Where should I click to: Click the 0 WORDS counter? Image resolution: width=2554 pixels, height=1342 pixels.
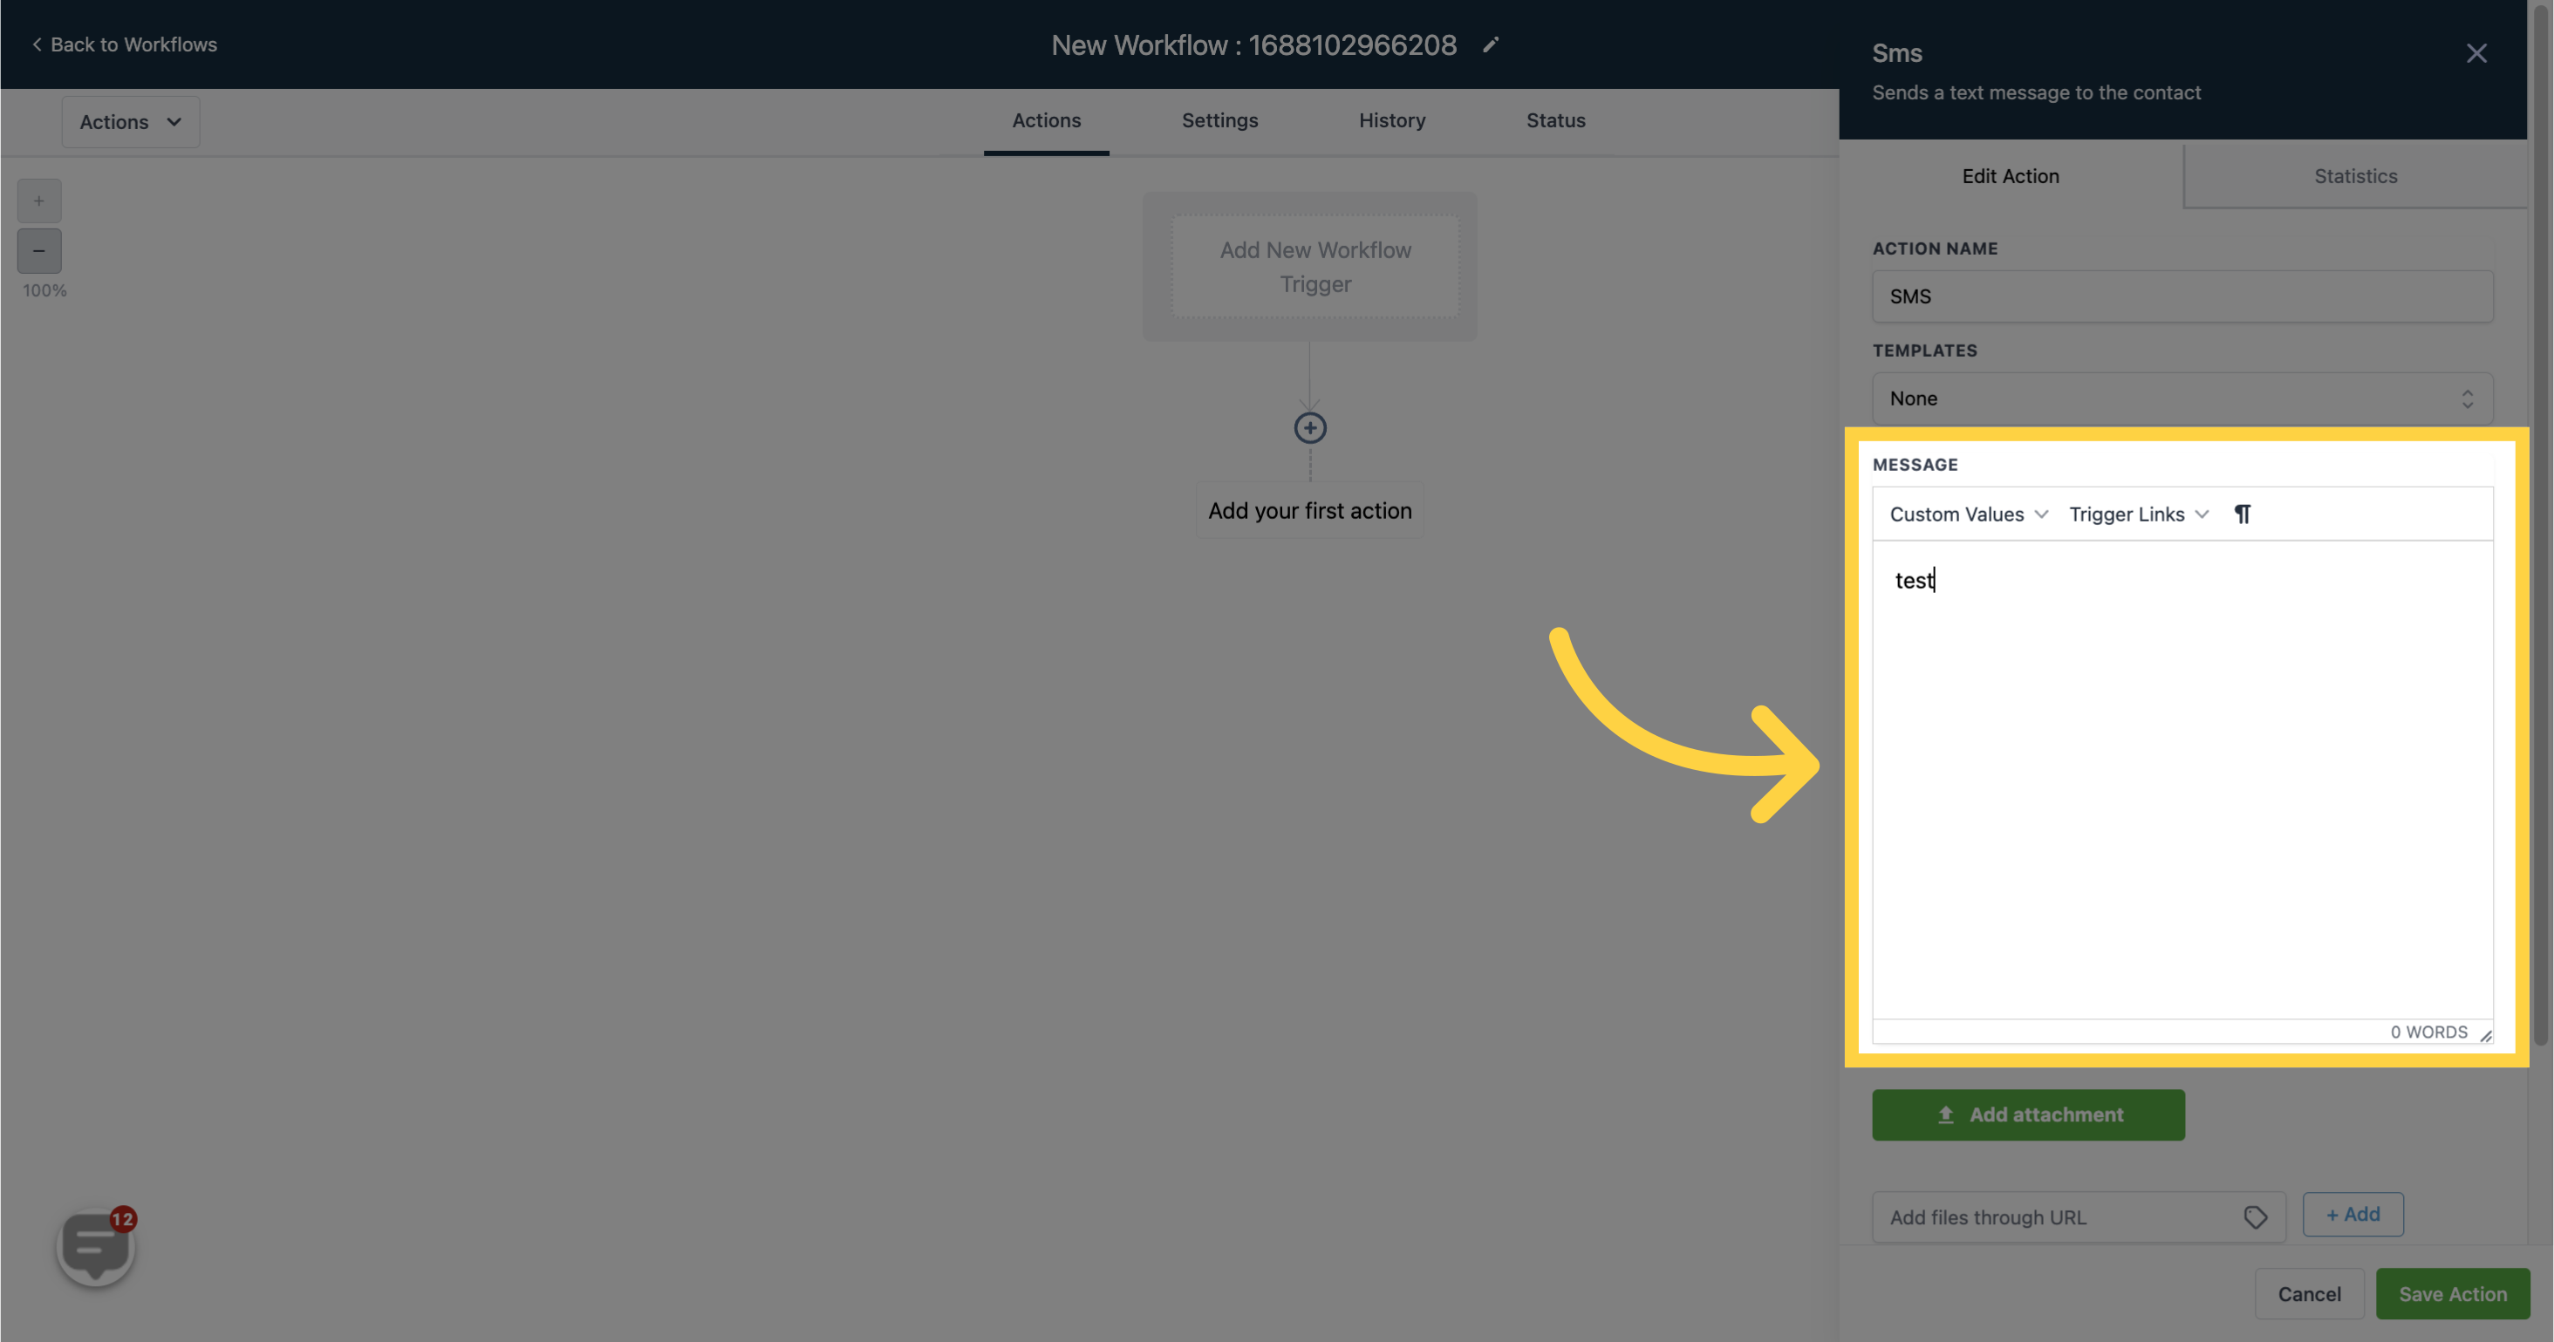click(2428, 1032)
